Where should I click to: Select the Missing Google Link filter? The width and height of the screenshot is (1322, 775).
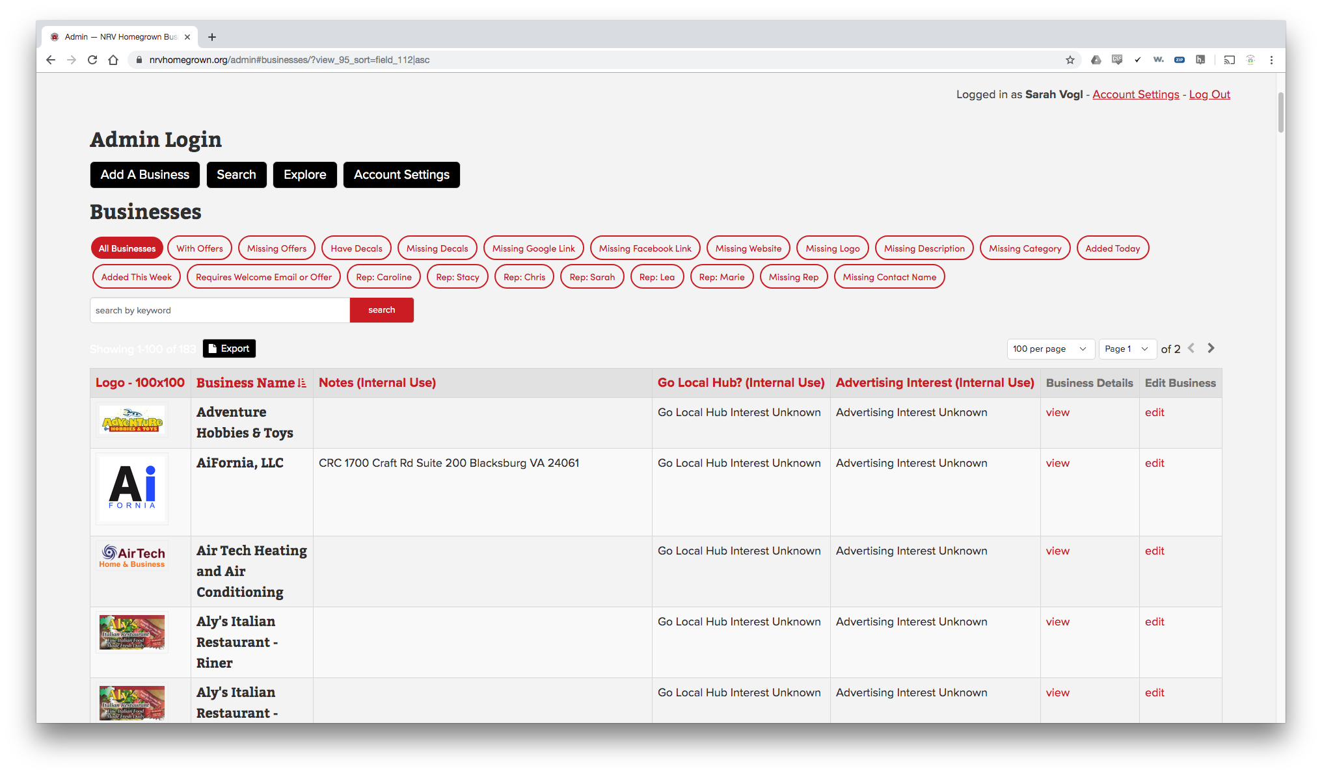click(533, 248)
